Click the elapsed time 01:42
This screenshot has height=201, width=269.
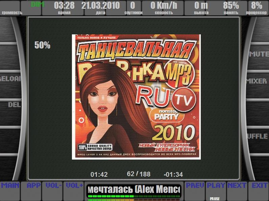(99, 174)
